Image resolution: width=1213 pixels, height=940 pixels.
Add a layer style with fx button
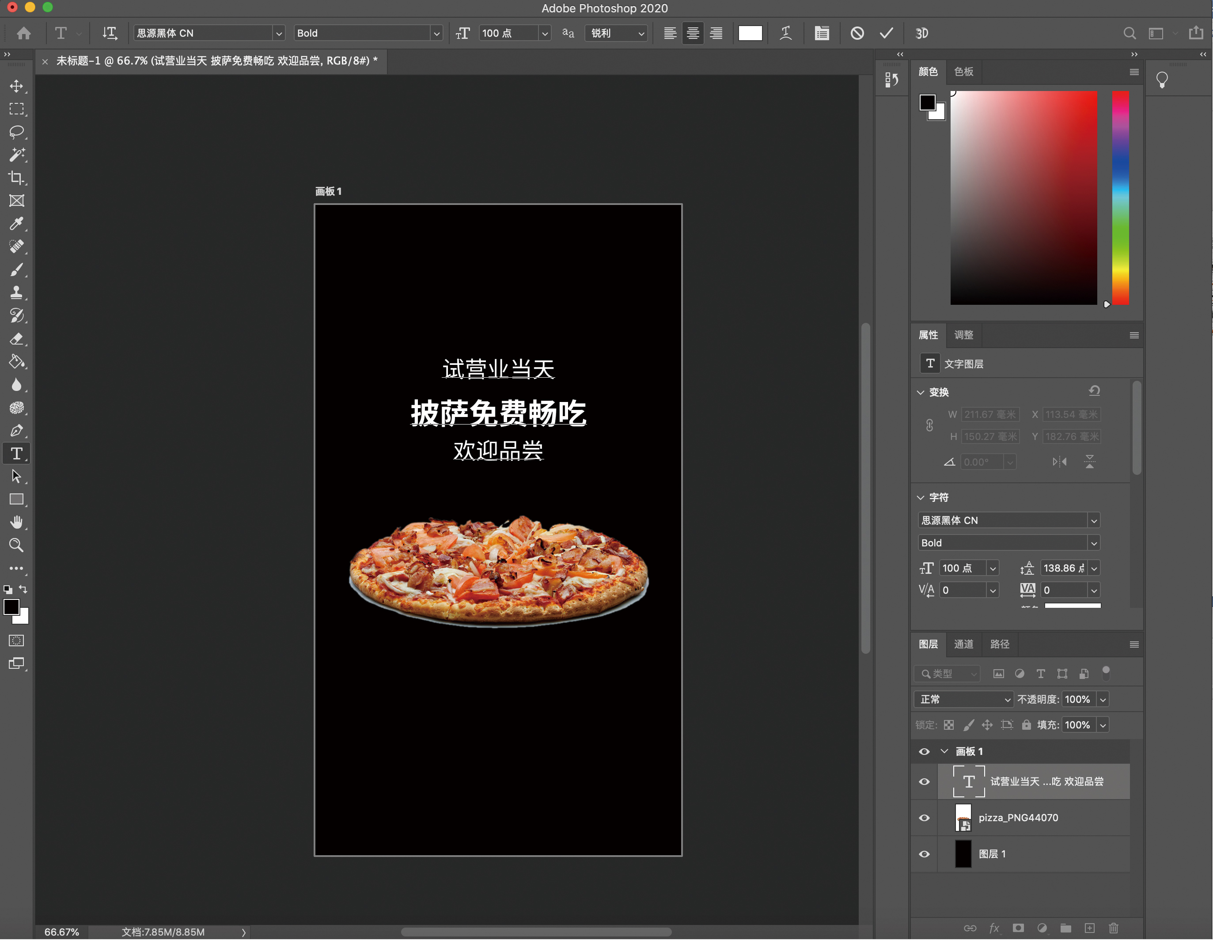coord(994,928)
